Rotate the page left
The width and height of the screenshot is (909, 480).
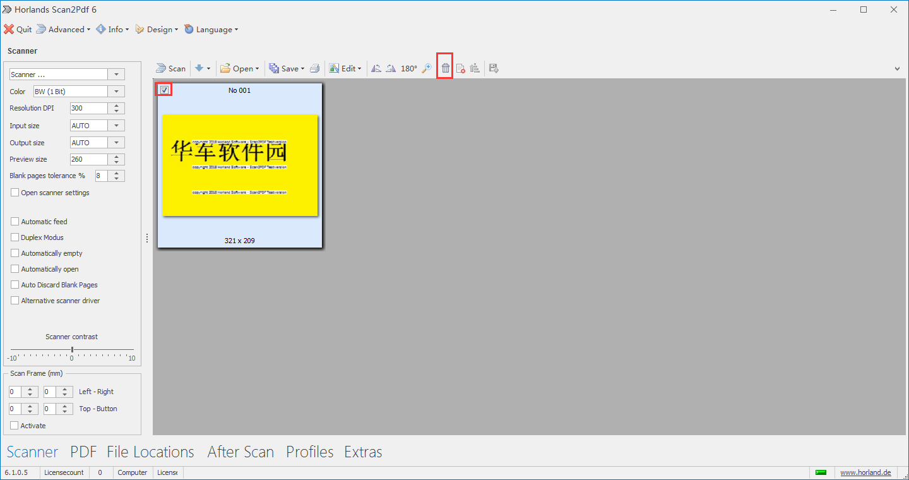pyautogui.click(x=377, y=68)
